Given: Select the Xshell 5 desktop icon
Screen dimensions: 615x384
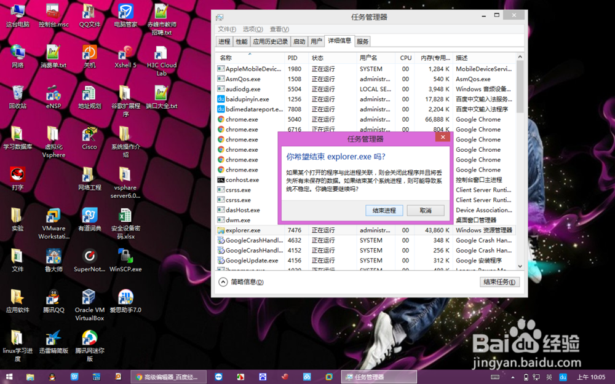Looking at the screenshot, I should tap(125, 57).
